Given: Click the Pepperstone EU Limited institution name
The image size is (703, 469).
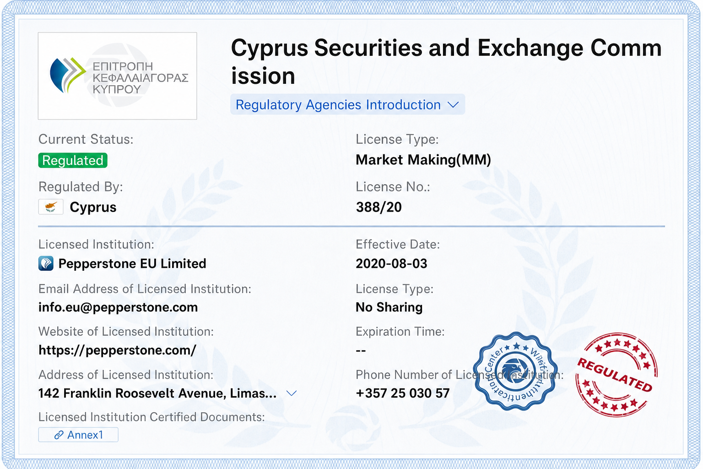Looking at the screenshot, I should (132, 263).
